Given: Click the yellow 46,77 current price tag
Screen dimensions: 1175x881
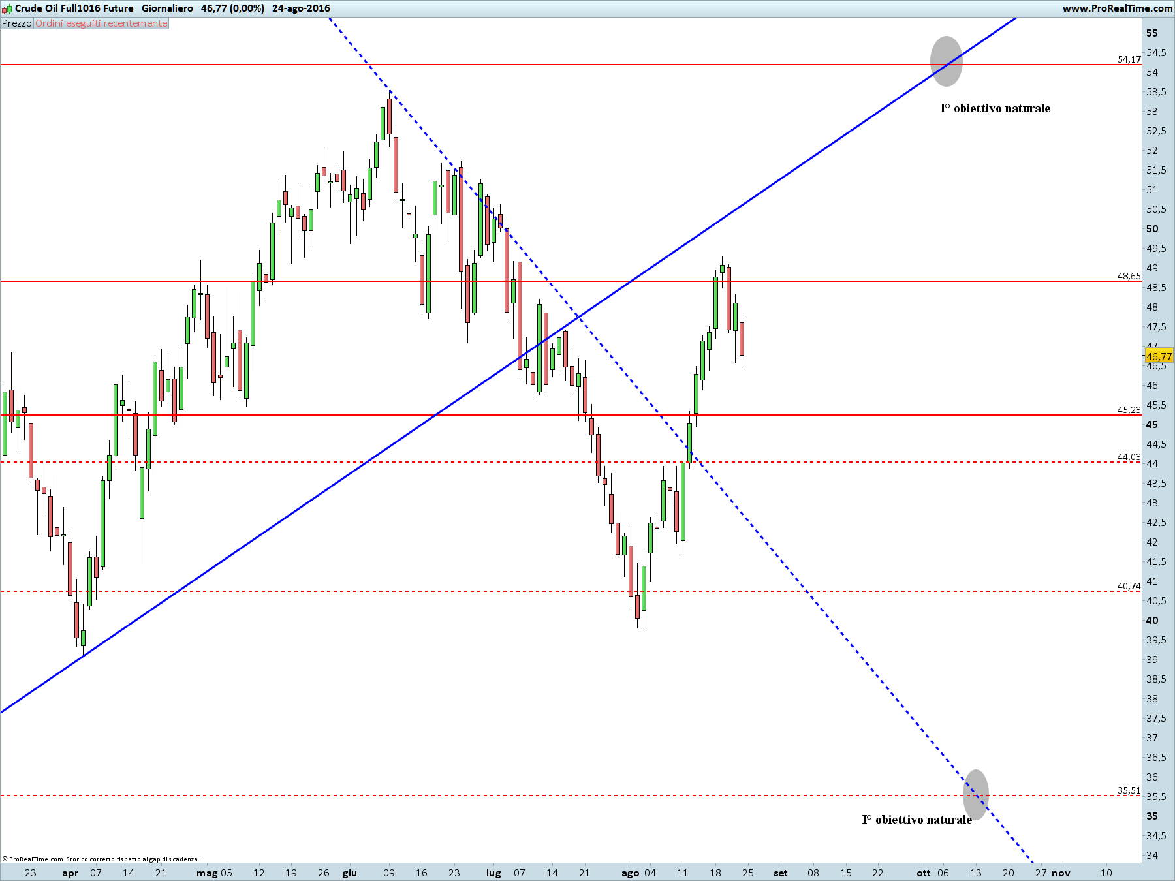Looking at the screenshot, I should pyautogui.click(x=1159, y=356).
